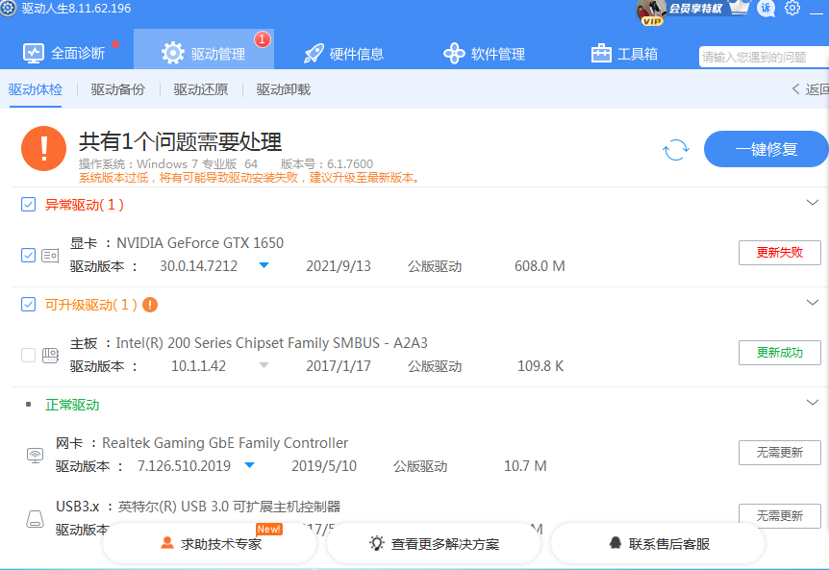
Task: Click the software management flower icon
Action: tap(454, 54)
